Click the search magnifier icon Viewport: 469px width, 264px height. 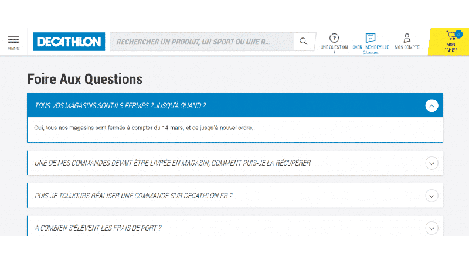click(x=303, y=42)
